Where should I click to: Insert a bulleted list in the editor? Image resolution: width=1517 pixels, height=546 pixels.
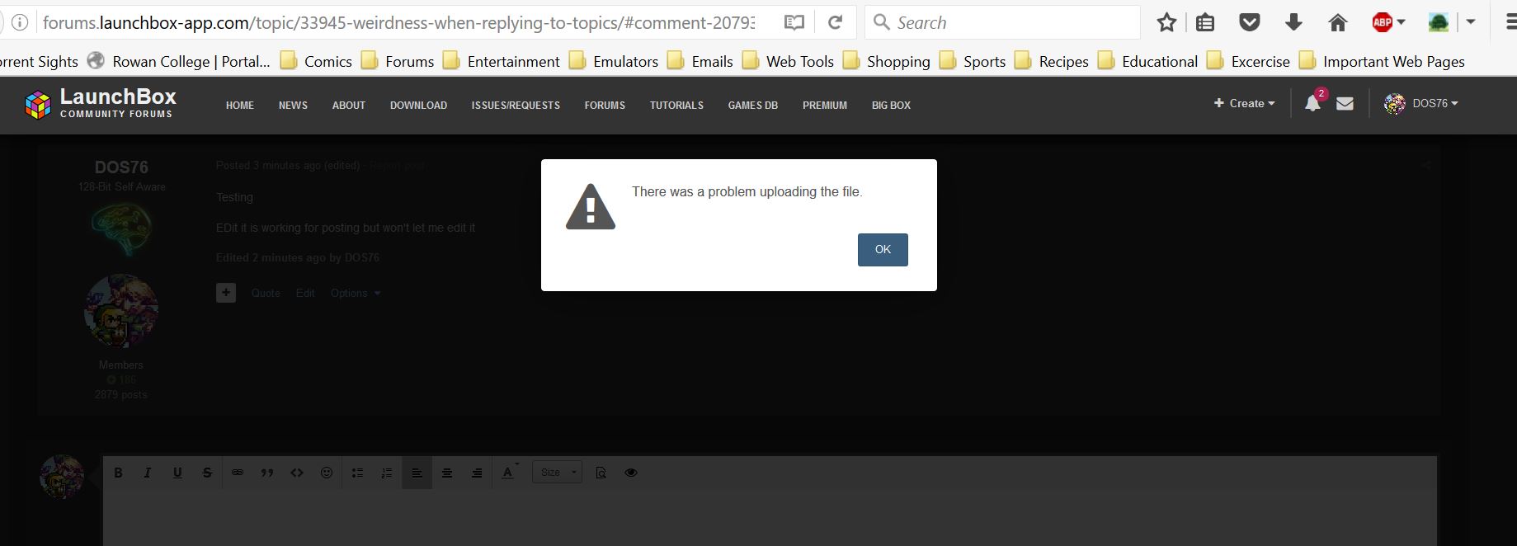click(357, 473)
